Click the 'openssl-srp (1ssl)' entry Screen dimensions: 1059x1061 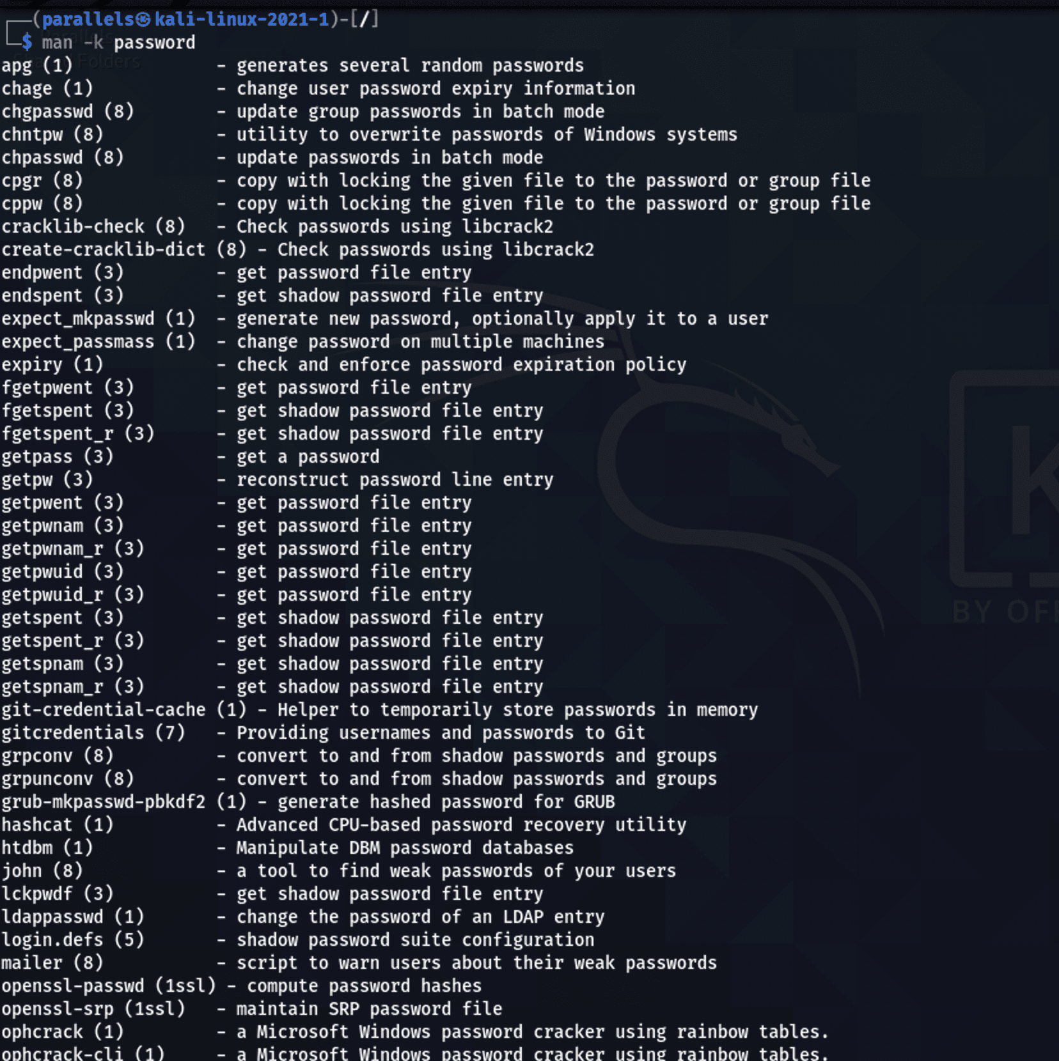tap(93, 1009)
